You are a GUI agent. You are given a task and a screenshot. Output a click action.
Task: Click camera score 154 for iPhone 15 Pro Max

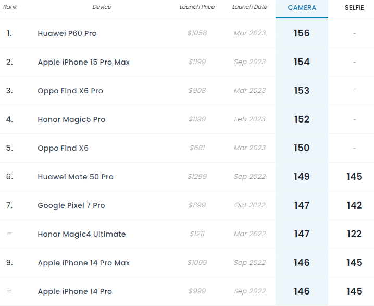click(x=302, y=62)
